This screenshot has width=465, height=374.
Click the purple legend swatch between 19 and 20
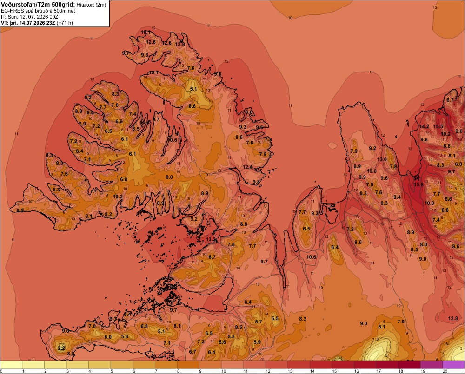click(x=432, y=365)
